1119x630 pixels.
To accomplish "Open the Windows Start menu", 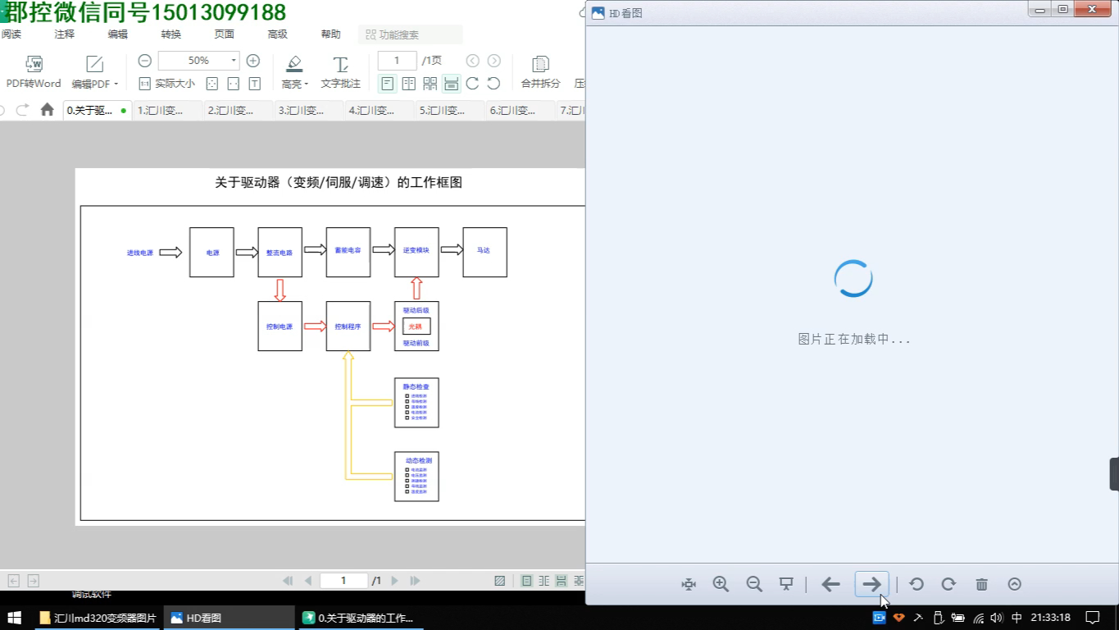I will 14,618.
